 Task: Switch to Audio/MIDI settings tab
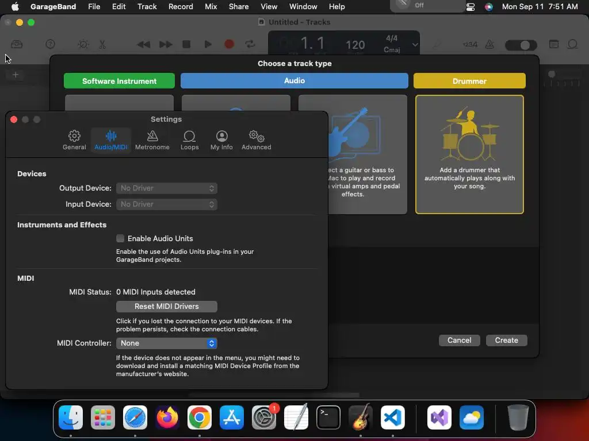tap(111, 140)
